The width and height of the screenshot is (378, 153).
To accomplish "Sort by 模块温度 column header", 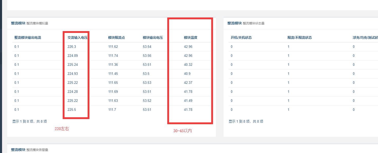I will click(191, 38).
